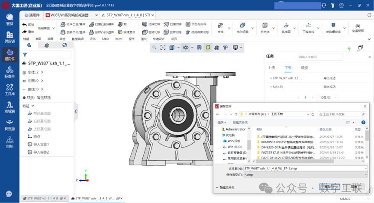Open 变量管理 variable management
Viewport: 374px width, 203px height.
click(x=358, y=28)
